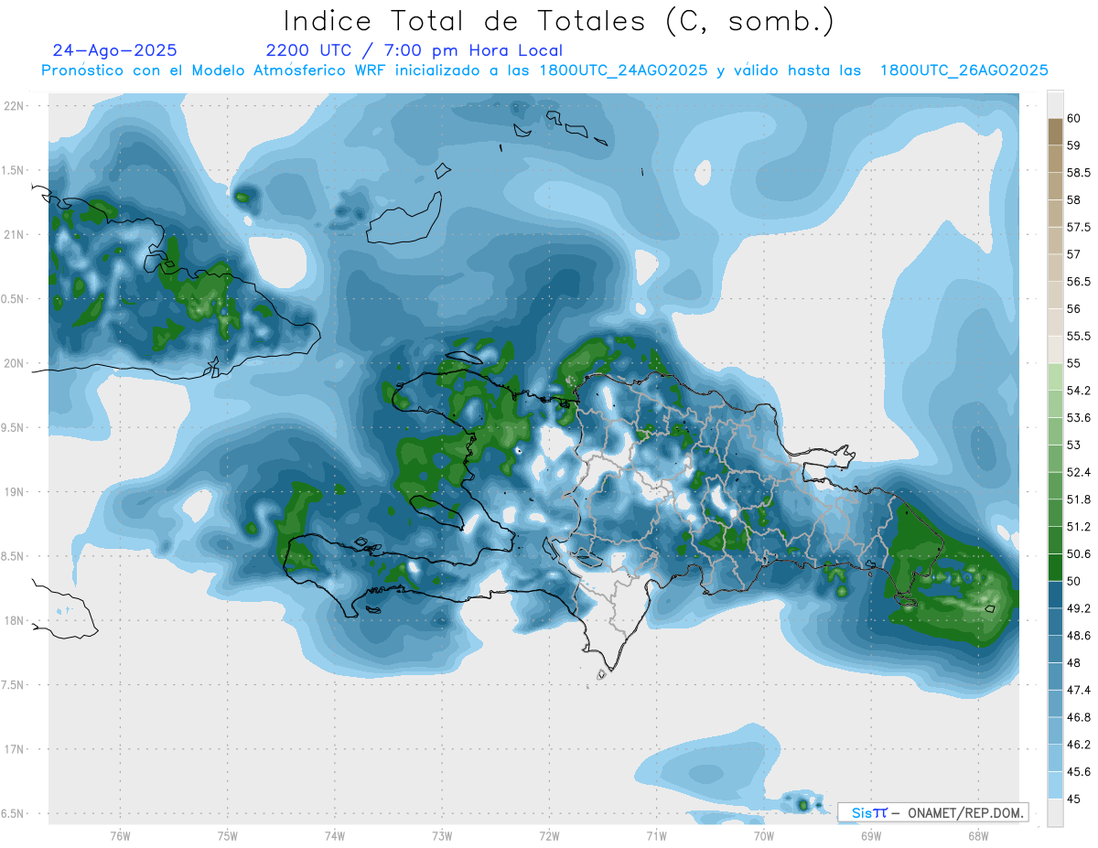Click the 69W longitude label
This screenshot has width=1098, height=848.
(870, 836)
